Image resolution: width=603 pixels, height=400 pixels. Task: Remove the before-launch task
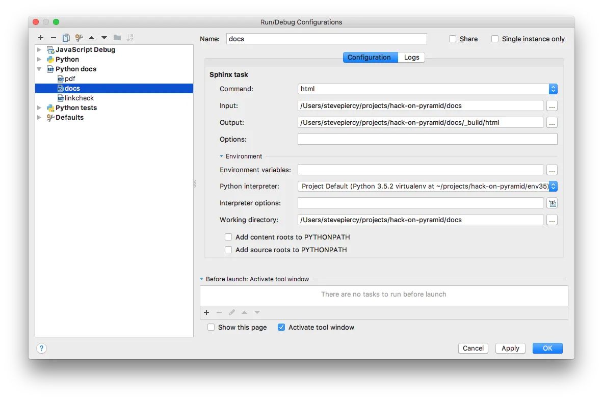219,312
